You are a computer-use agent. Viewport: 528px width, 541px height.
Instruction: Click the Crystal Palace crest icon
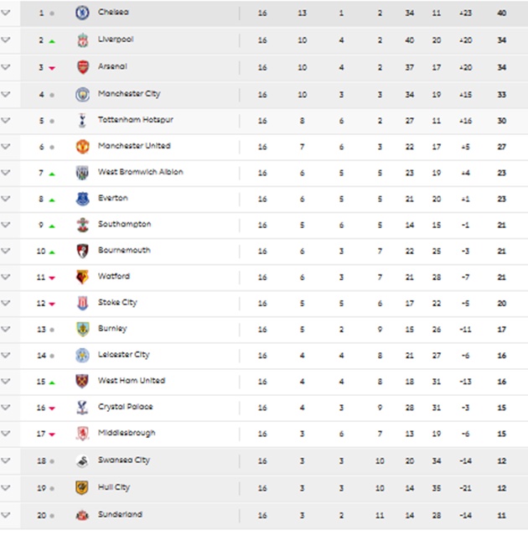click(x=82, y=408)
